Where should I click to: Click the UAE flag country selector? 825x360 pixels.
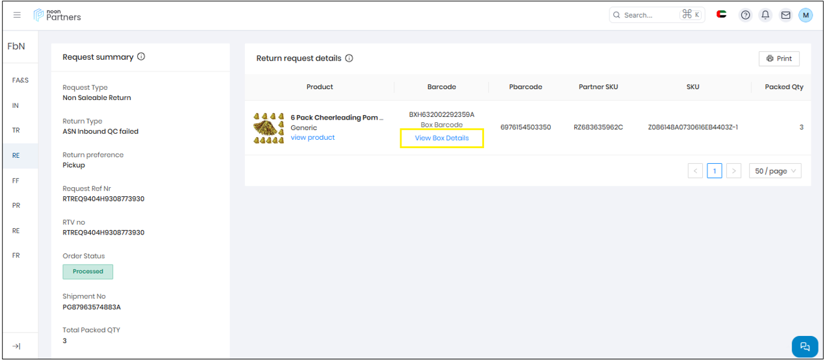point(722,14)
